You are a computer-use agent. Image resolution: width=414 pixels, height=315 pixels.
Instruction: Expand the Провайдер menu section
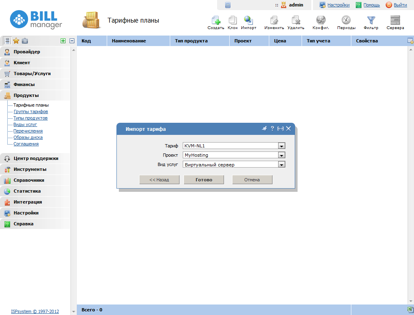pyautogui.click(x=35, y=52)
